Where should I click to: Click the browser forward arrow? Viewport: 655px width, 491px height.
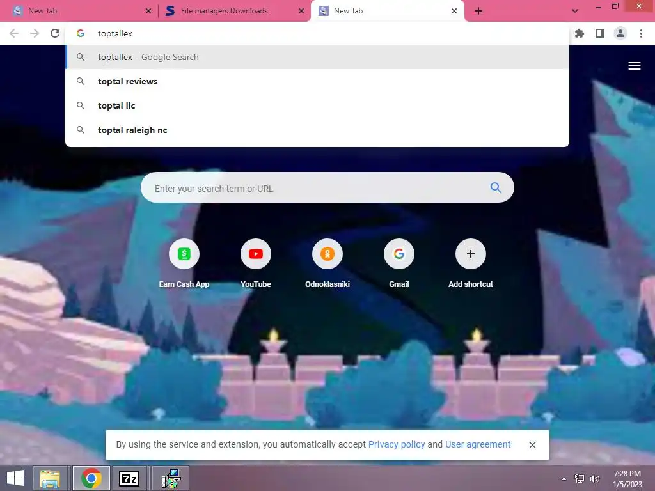coord(35,33)
